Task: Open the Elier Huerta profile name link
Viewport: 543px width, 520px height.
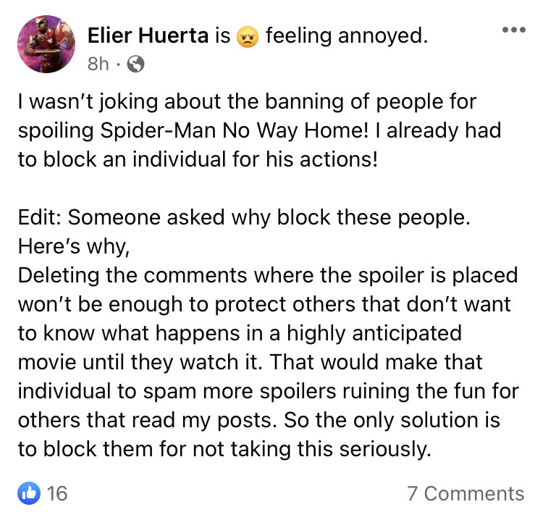Action: coord(148,35)
